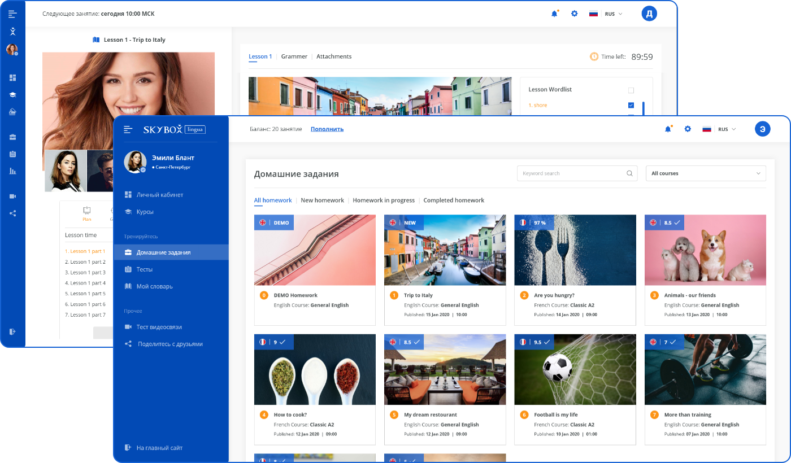Click back window hamburger menu icon
791x463 pixels.
pyautogui.click(x=12, y=14)
